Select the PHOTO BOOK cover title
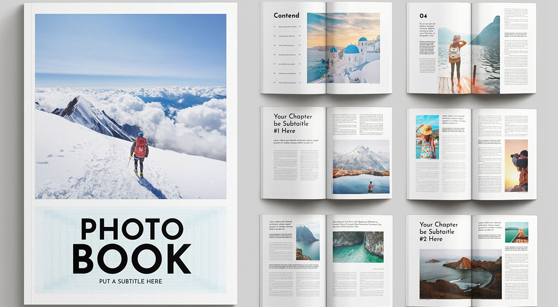Image resolution: width=558 pixels, height=307 pixels. 131,245
